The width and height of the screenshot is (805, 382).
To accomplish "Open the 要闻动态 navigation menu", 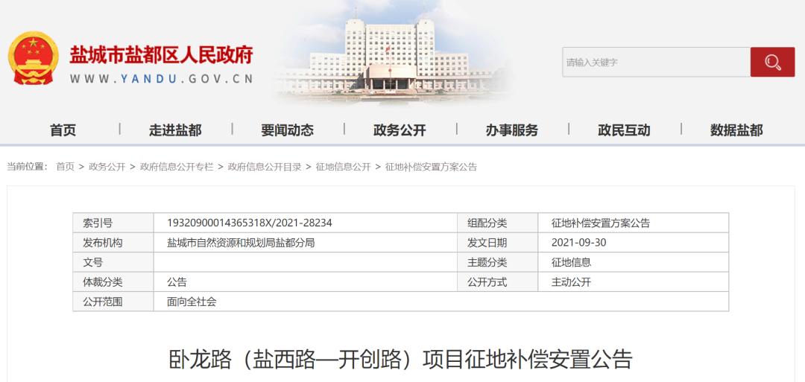I will pos(287,130).
